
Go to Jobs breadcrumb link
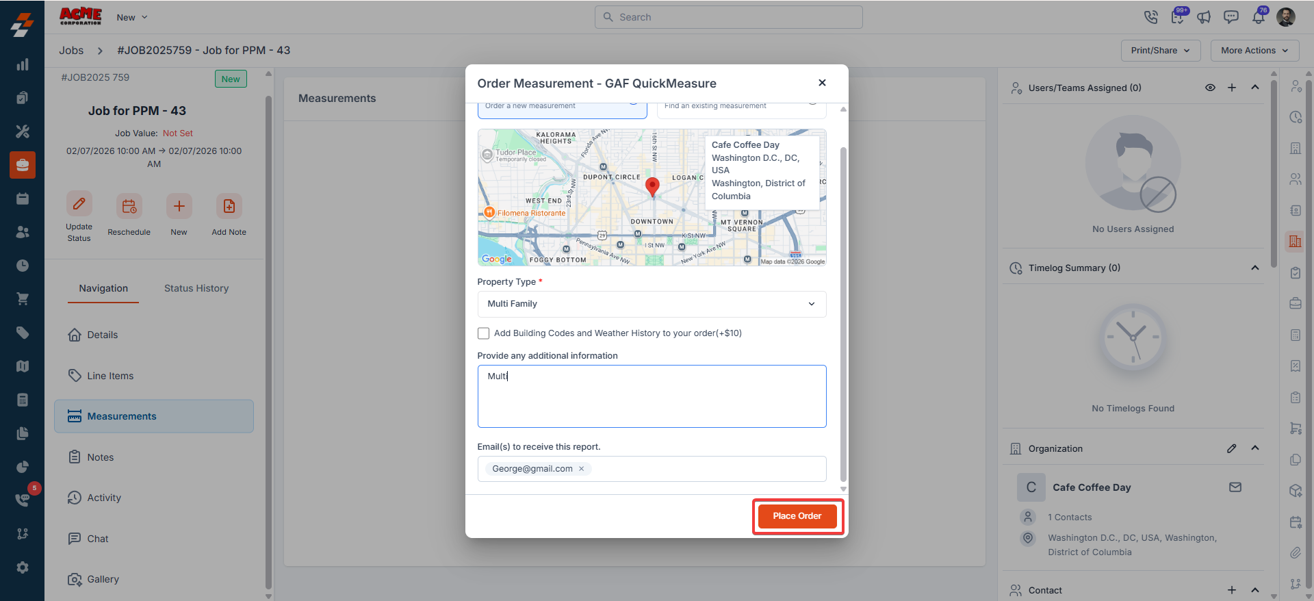coord(71,51)
